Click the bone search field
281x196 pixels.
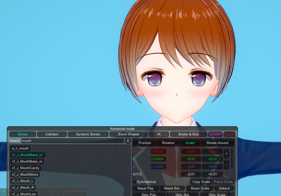click(x=73, y=141)
